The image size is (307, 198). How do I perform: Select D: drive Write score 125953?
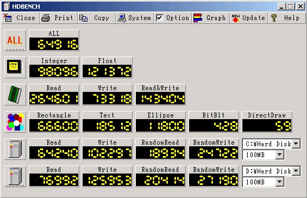point(107,180)
